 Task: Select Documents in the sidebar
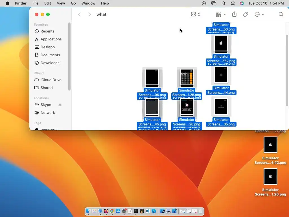coord(50,55)
